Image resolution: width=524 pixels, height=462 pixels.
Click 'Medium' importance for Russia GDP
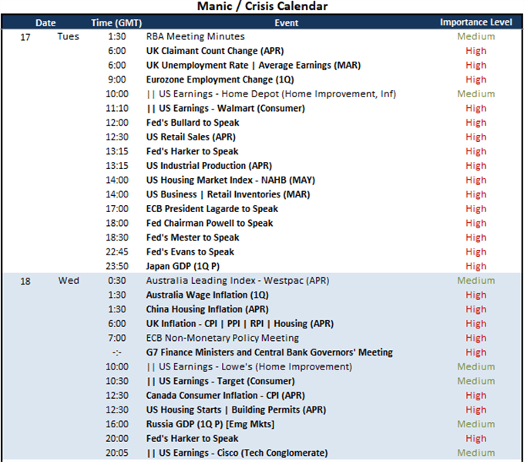coord(476,424)
